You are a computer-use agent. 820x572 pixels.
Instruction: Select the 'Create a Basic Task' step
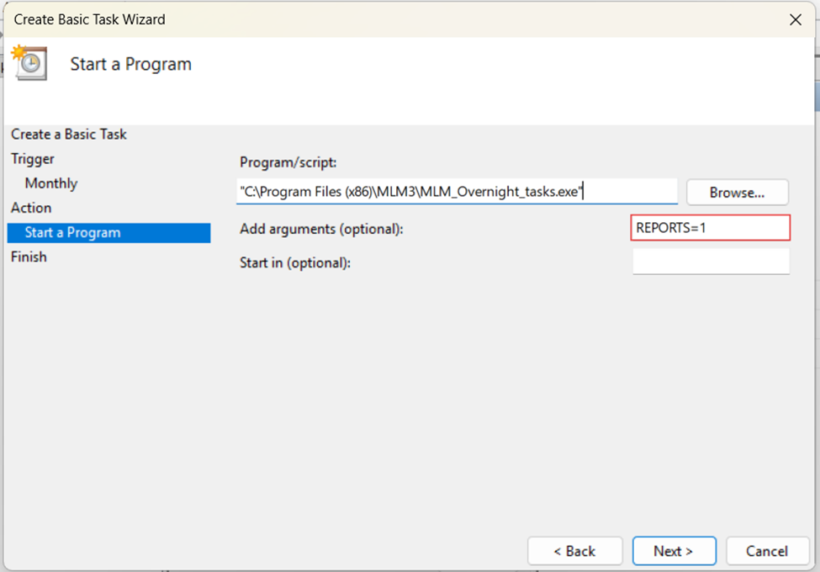[69, 135]
